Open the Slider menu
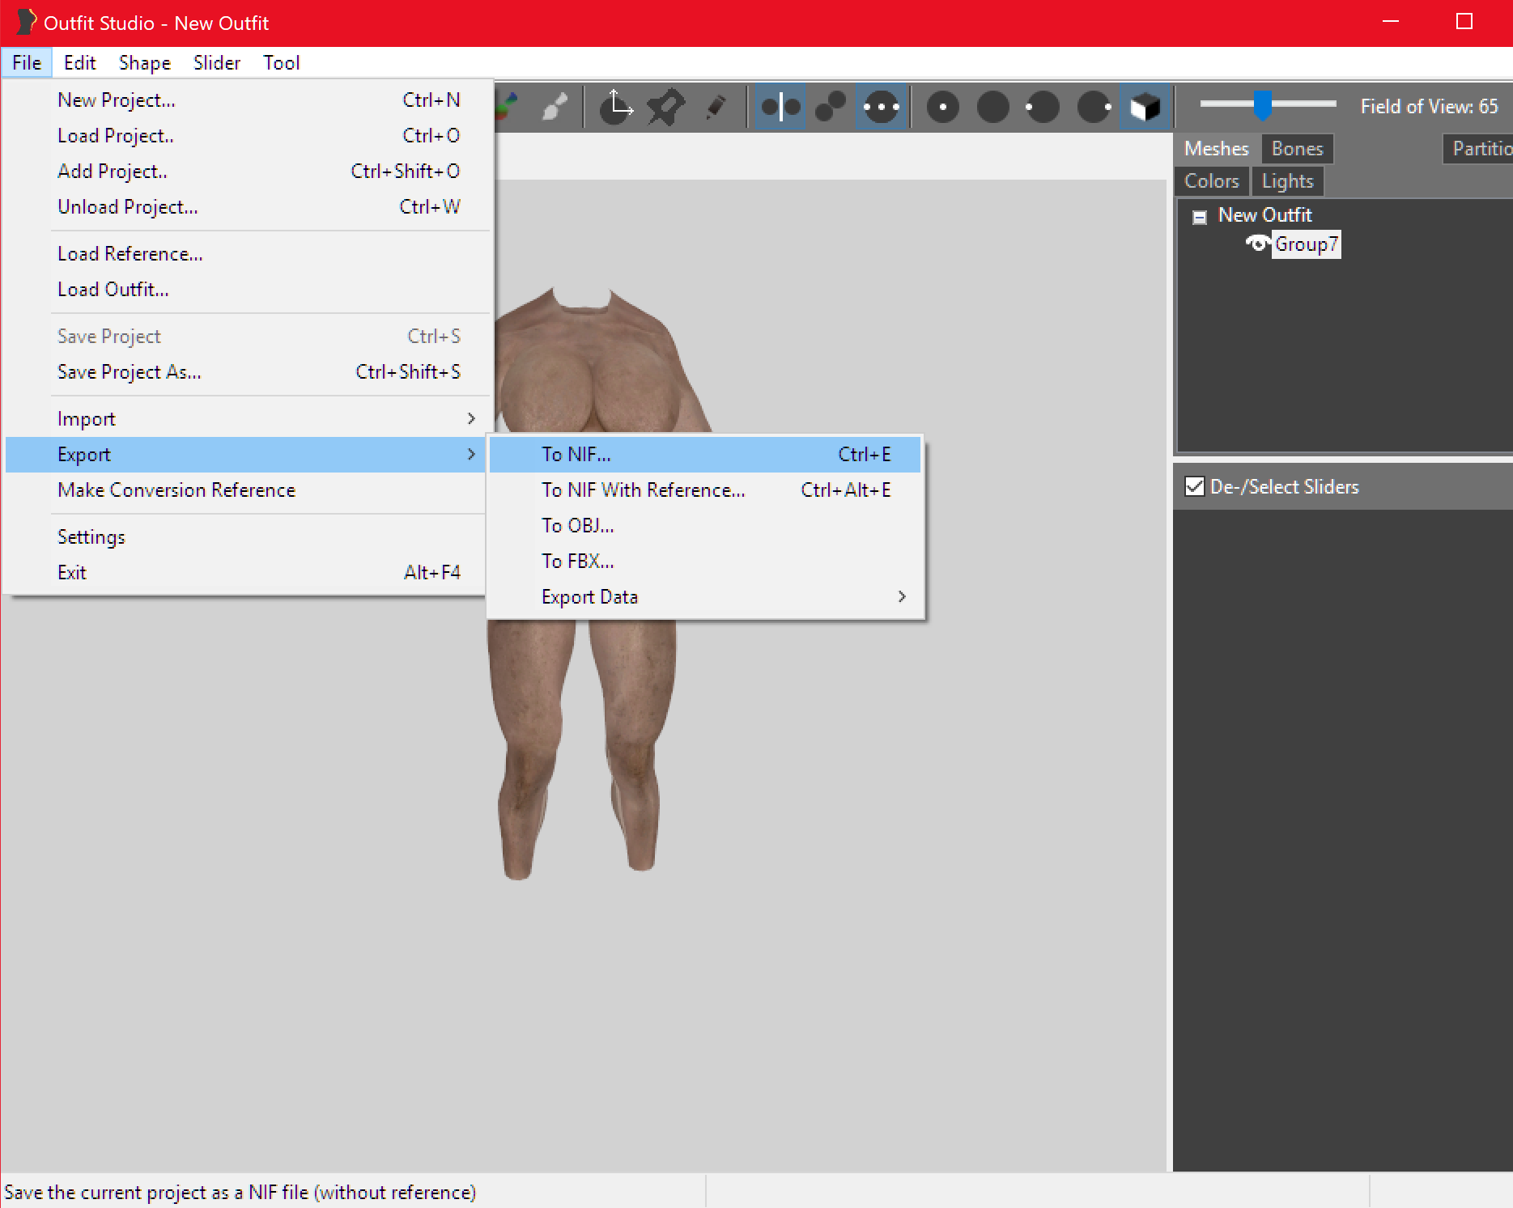This screenshot has width=1513, height=1208. click(216, 62)
